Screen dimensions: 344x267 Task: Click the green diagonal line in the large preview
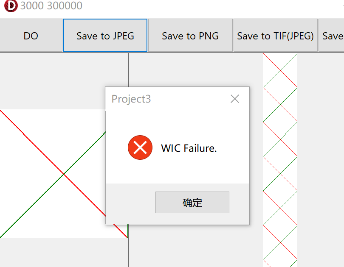pyautogui.click(x=33, y=205)
